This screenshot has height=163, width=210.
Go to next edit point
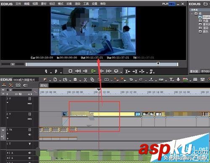click(x=135, y=71)
